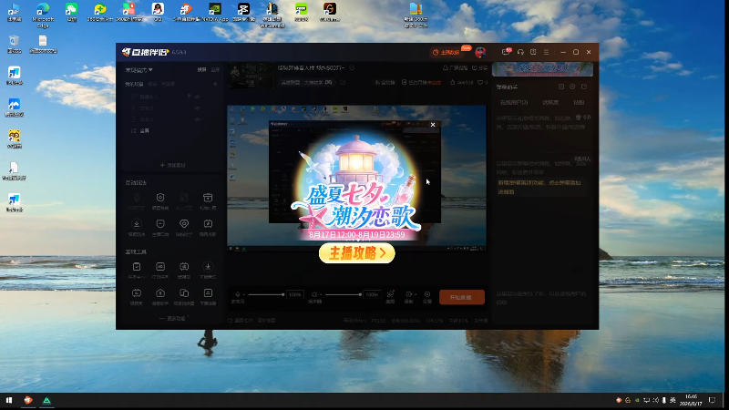Viewport: 729px width, 410px height.
Task: Open the AB box tool icon
Action: (x=160, y=267)
